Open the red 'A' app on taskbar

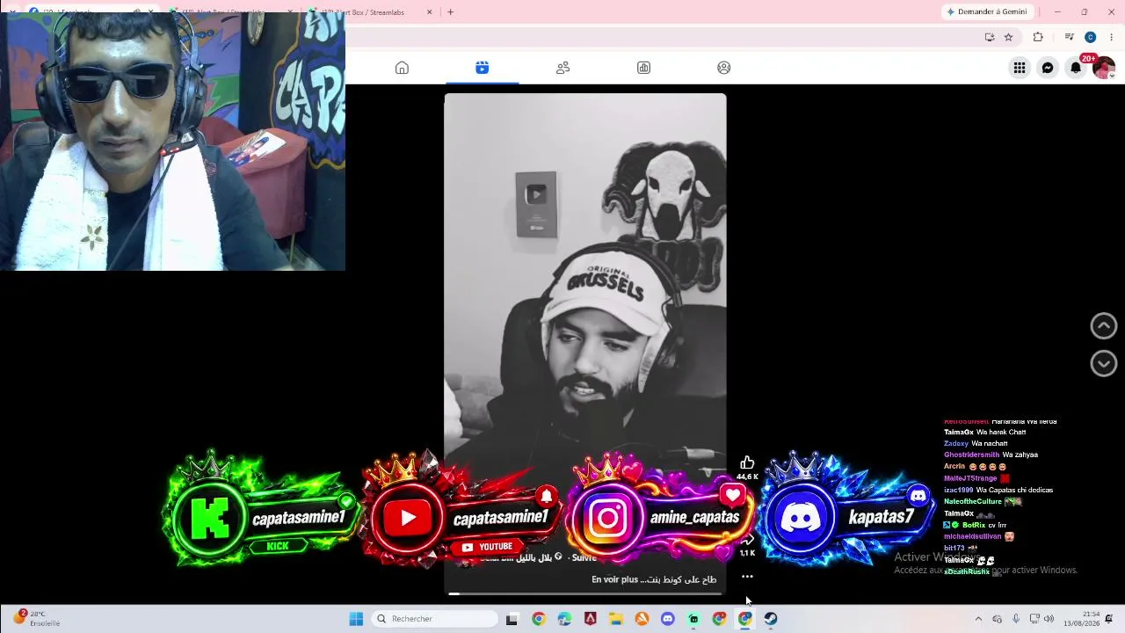click(x=590, y=619)
